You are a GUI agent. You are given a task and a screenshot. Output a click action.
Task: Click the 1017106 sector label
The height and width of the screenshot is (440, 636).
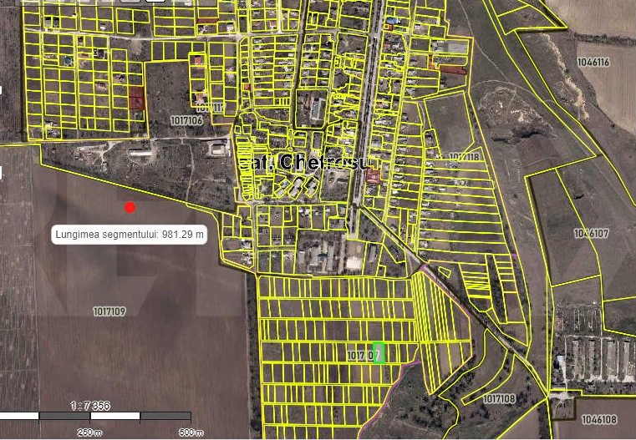click(x=186, y=121)
